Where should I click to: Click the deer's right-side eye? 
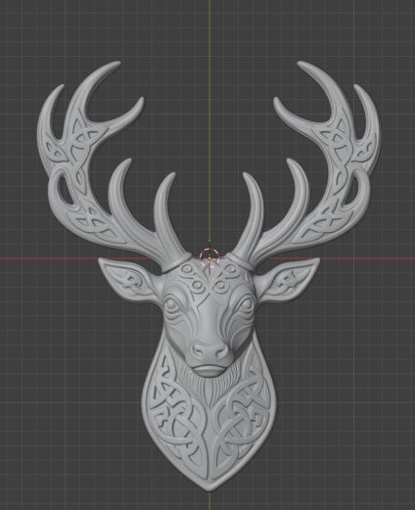tap(247, 303)
